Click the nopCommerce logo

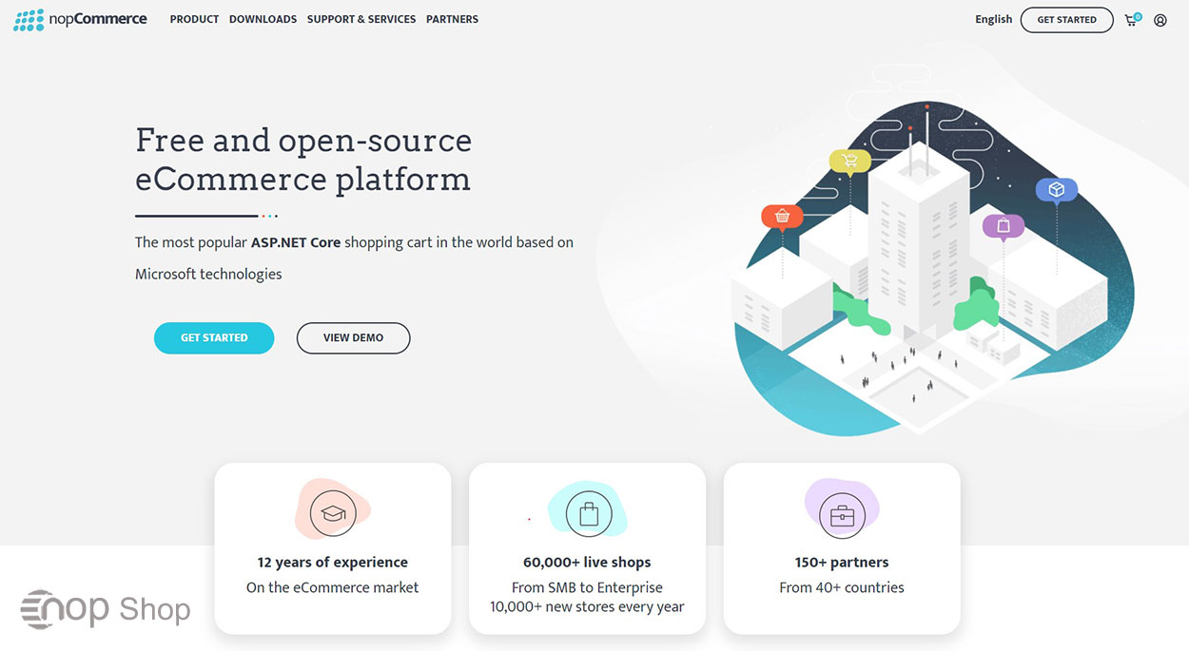80,19
